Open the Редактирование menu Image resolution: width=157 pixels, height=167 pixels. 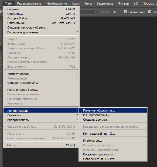[x=29, y=4]
